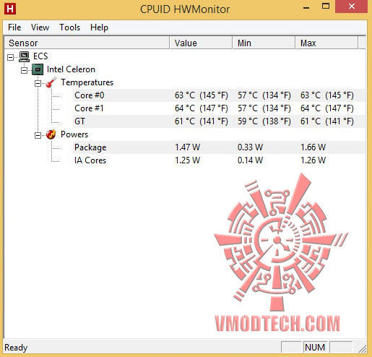This screenshot has height=357, width=372.
Task: Click the window resize grip corner
Action: 362,348
